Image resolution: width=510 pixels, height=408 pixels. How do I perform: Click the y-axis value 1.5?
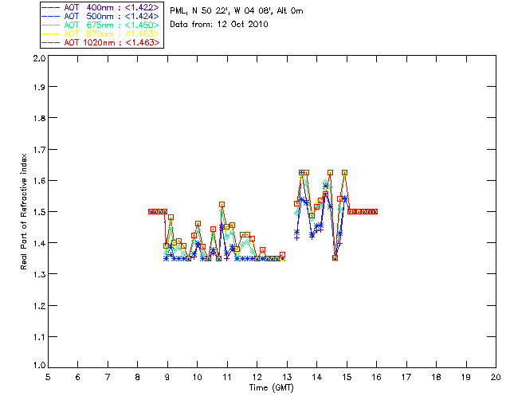[39, 212]
